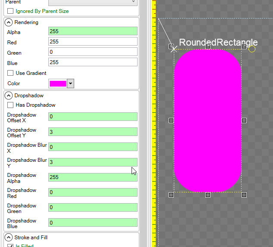The image size is (273, 247).
Task: Click the RoundedRectangle name label on canvas
Action: 218,43
